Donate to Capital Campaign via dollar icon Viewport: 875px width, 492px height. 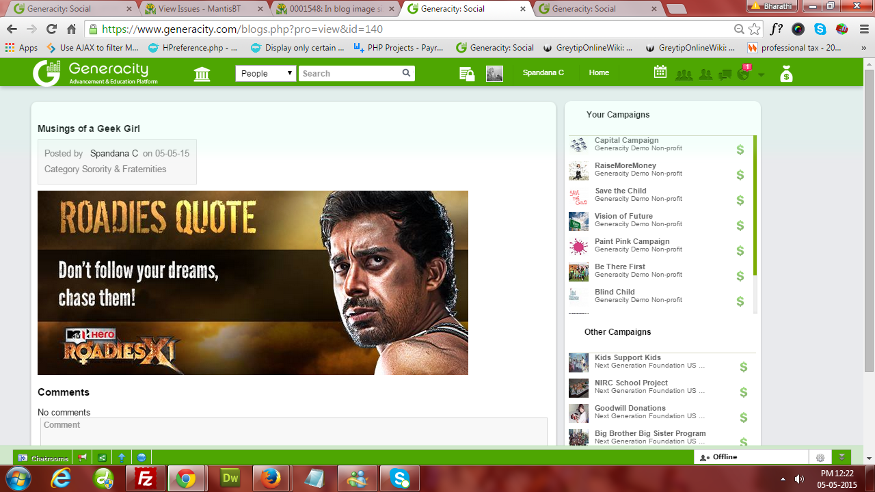click(740, 150)
